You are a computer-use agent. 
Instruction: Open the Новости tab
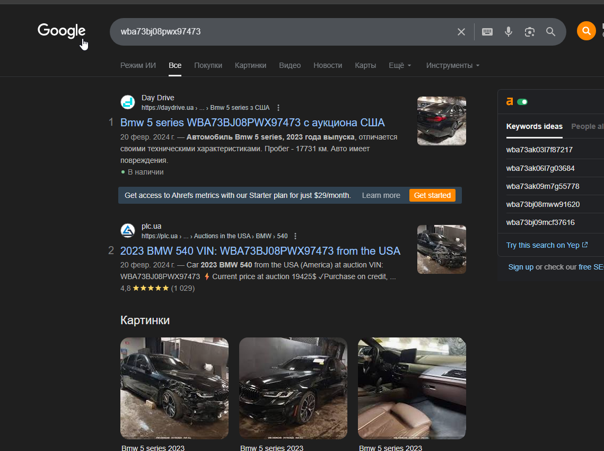click(327, 66)
